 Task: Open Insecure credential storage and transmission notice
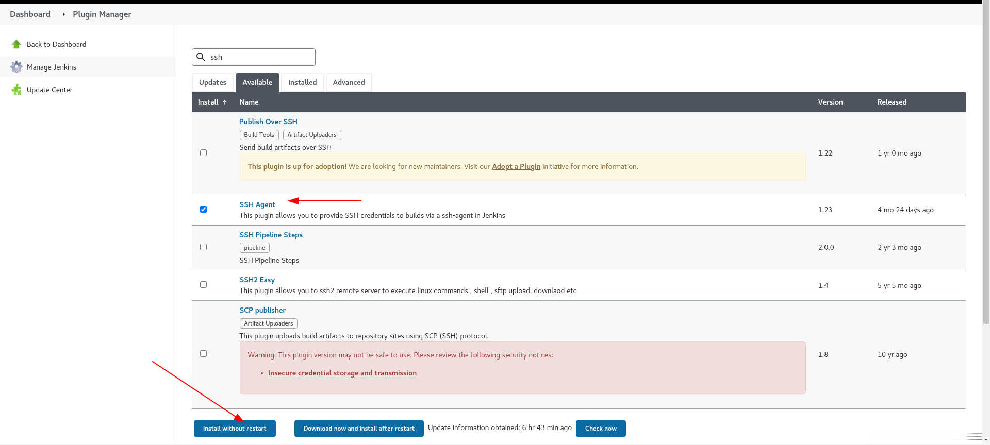[342, 373]
